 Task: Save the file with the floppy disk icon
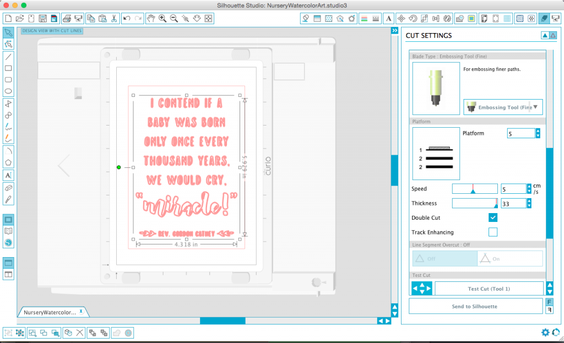pyautogui.click(x=42, y=18)
